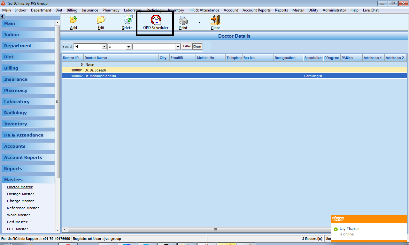
Task: Click the Delete recycle bin icon
Action: pyautogui.click(x=127, y=20)
